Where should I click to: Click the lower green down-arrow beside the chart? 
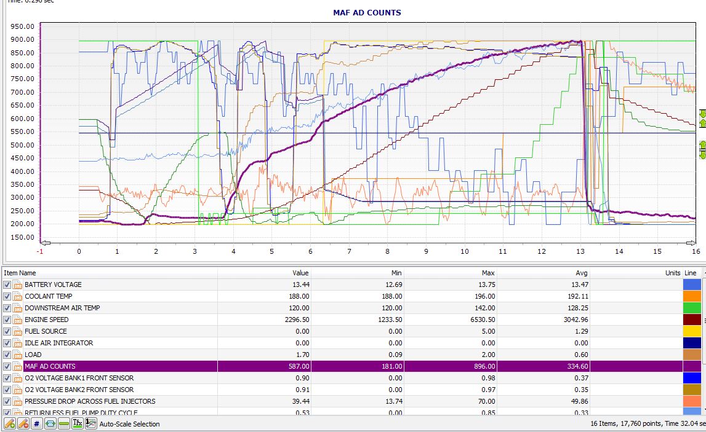(702, 154)
